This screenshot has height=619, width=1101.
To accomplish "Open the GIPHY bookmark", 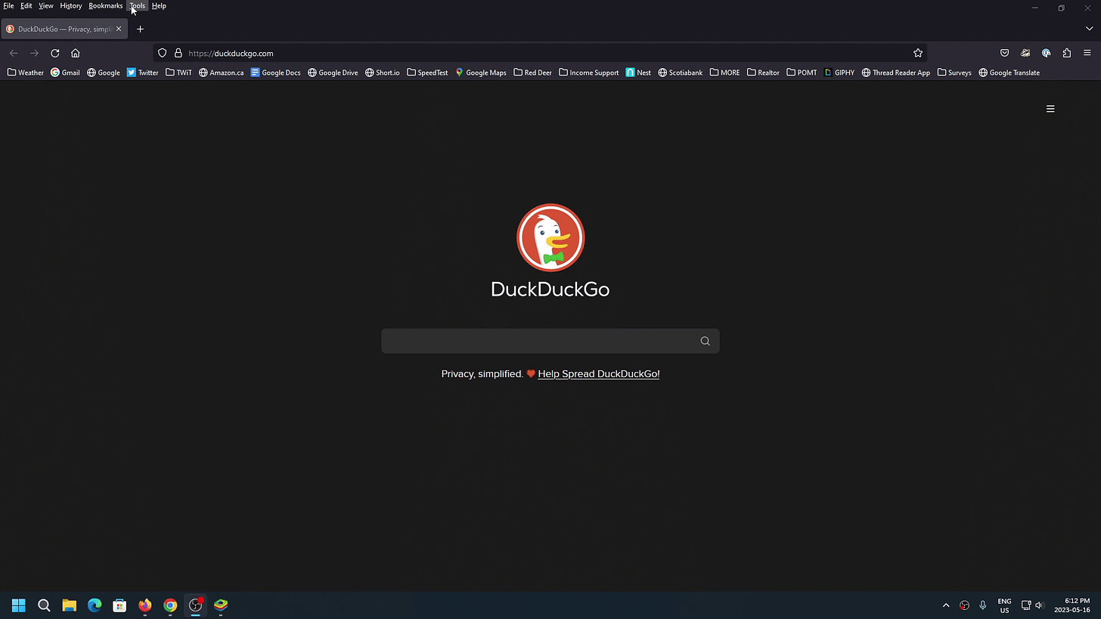I will 839,73.
